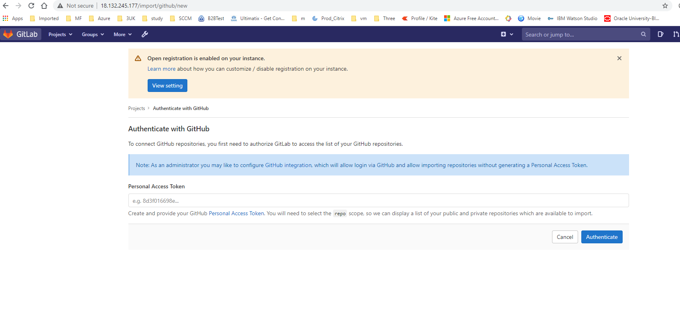
Task: Open the 3UK bookmarks folder
Action: click(x=126, y=18)
